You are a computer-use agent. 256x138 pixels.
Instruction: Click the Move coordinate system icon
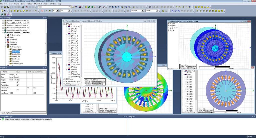tap(173, 11)
